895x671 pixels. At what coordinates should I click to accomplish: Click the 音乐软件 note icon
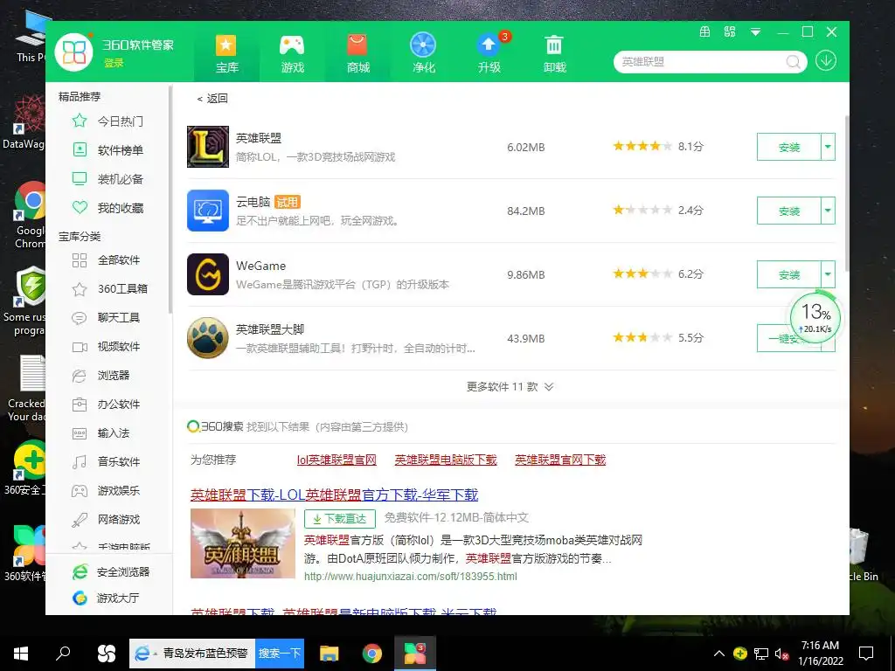tap(80, 461)
